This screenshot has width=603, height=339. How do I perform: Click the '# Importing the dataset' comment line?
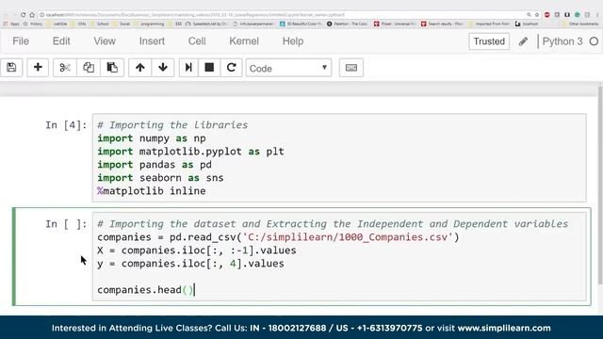[x=333, y=224]
